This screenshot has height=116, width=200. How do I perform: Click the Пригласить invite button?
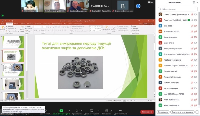click(163, 112)
